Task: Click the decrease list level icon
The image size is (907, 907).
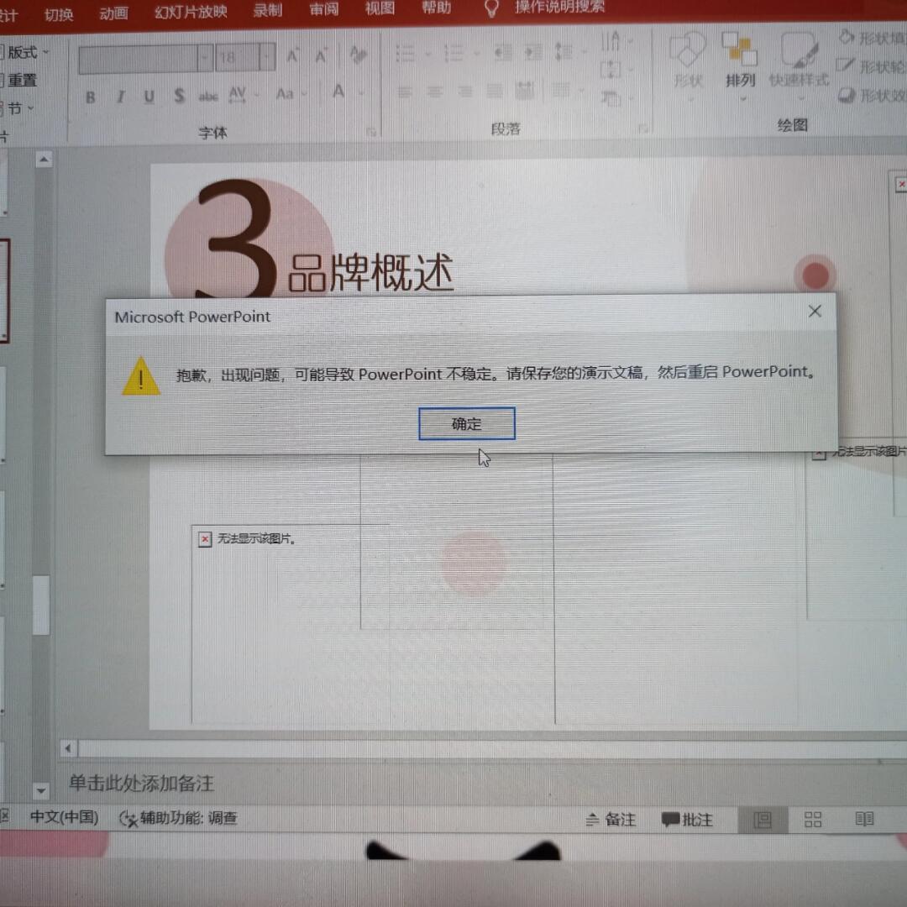Action: [503, 53]
